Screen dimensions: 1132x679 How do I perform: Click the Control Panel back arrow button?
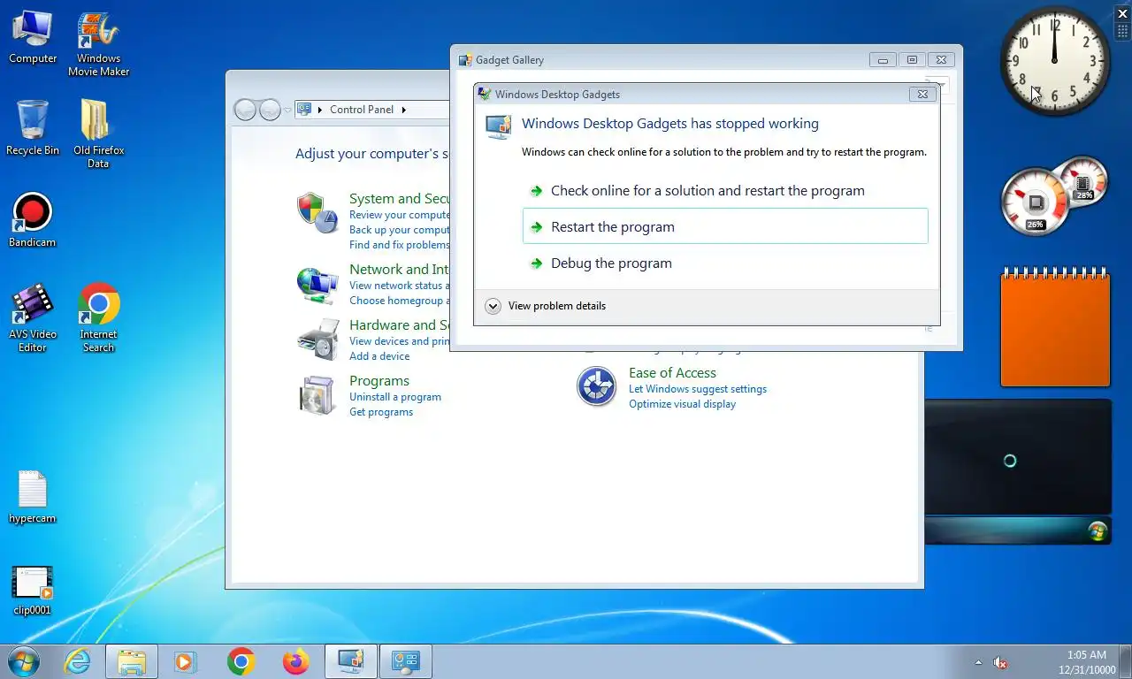[x=245, y=110]
